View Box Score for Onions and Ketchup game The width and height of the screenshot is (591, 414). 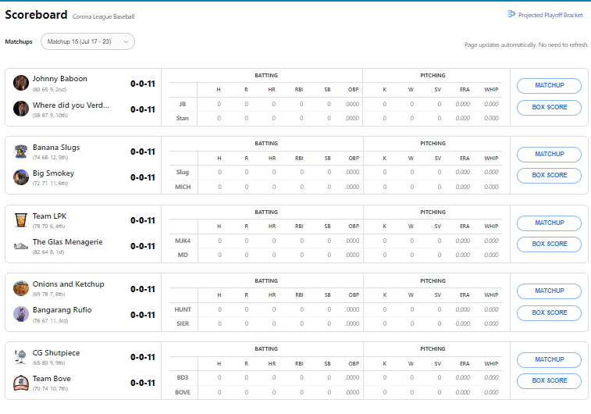pos(549,312)
